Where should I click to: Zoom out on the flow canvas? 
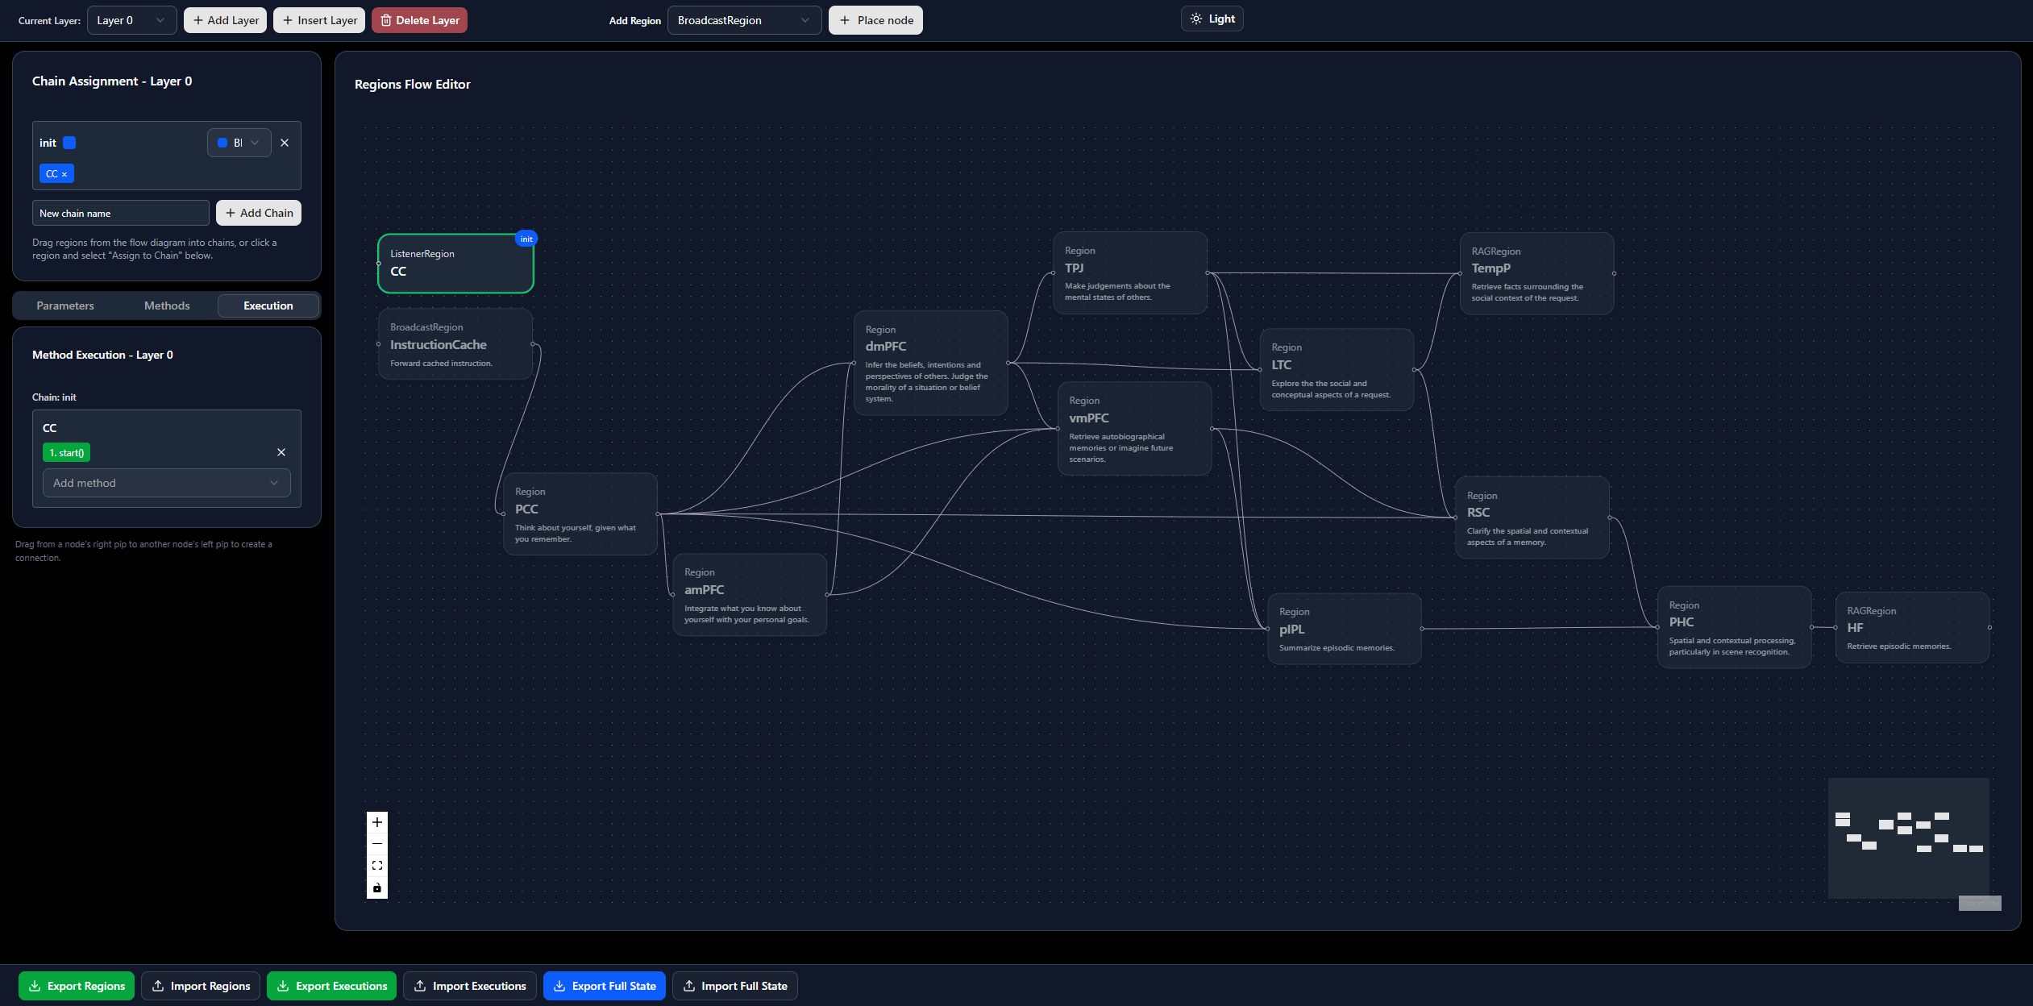376,844
